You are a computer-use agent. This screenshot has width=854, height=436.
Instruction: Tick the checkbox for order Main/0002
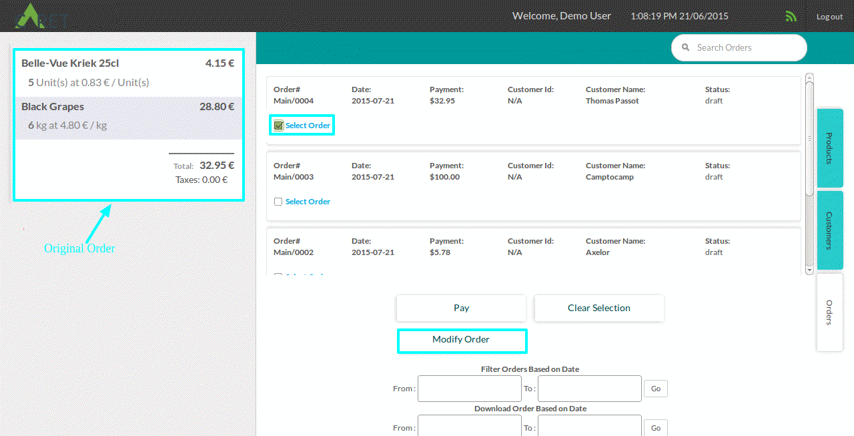click(x=278, y=274)
